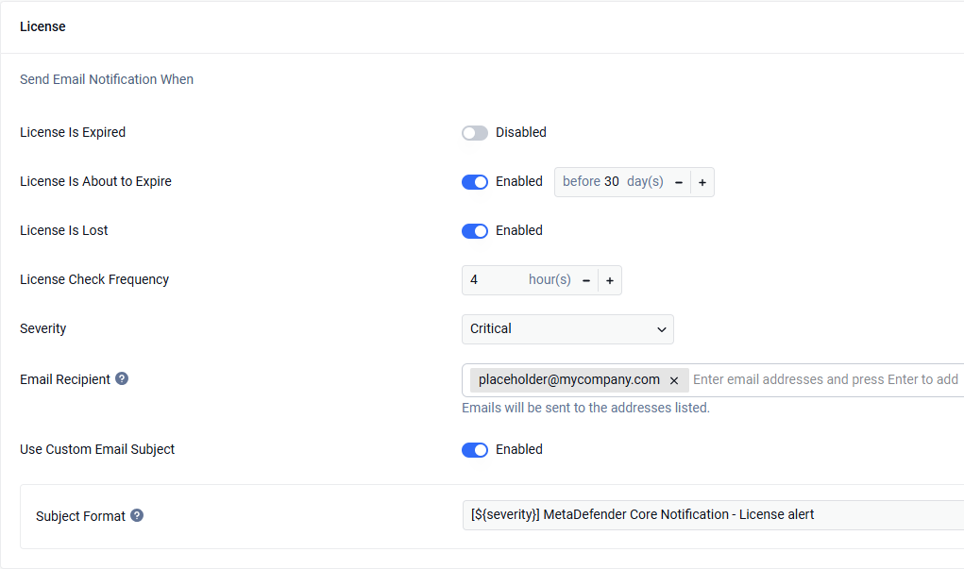
Task: Enable the License Is Expired toggle
Action: (x=475, y=133)
